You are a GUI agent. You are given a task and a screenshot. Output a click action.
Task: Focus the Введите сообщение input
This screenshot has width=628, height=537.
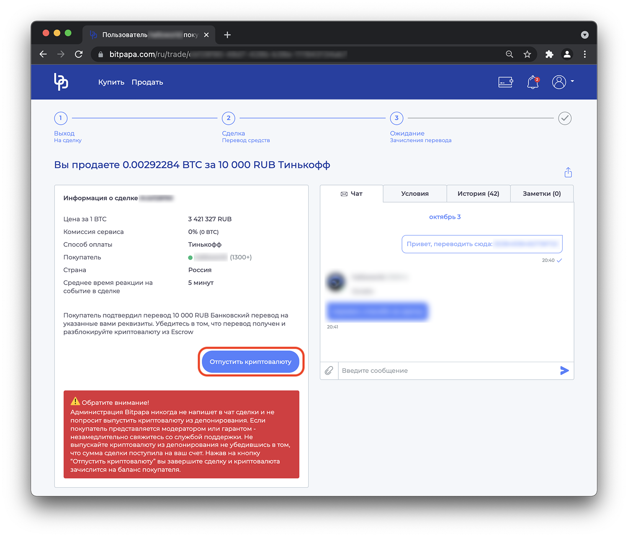click(448, 370)
